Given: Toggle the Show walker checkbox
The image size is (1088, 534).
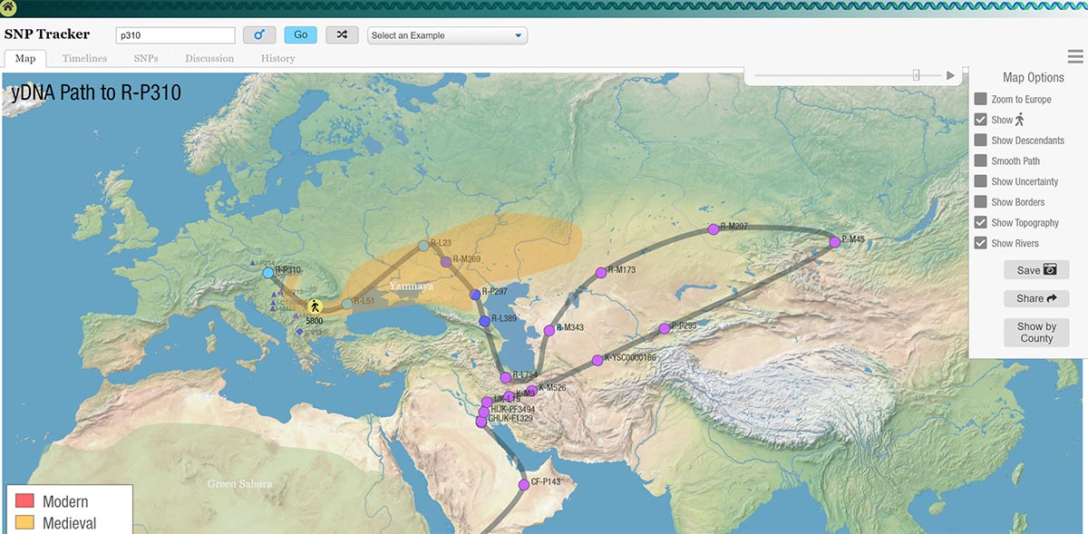Looking at the screenshot, I should click(980, 120).
